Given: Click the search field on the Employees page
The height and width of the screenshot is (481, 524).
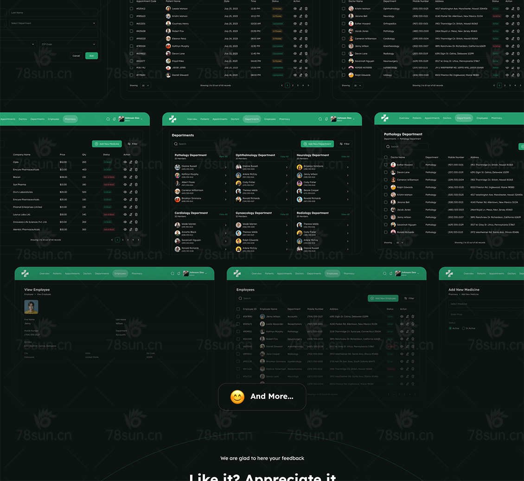Looking at the screenshot, I should 259,299.
